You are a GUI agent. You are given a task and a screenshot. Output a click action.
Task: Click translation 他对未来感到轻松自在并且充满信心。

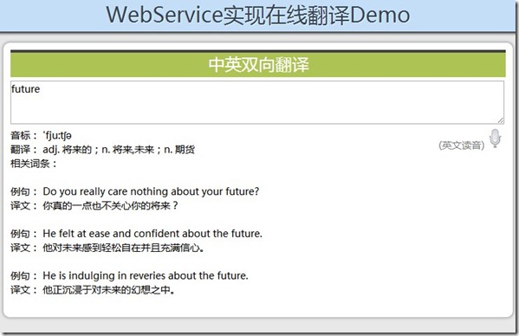coord(123,248)
